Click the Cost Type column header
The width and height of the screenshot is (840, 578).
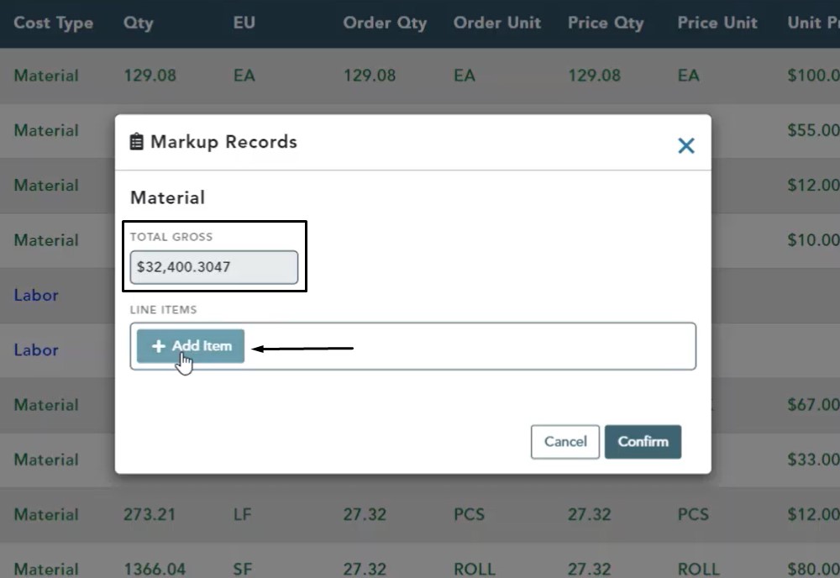tap(53, 23)
